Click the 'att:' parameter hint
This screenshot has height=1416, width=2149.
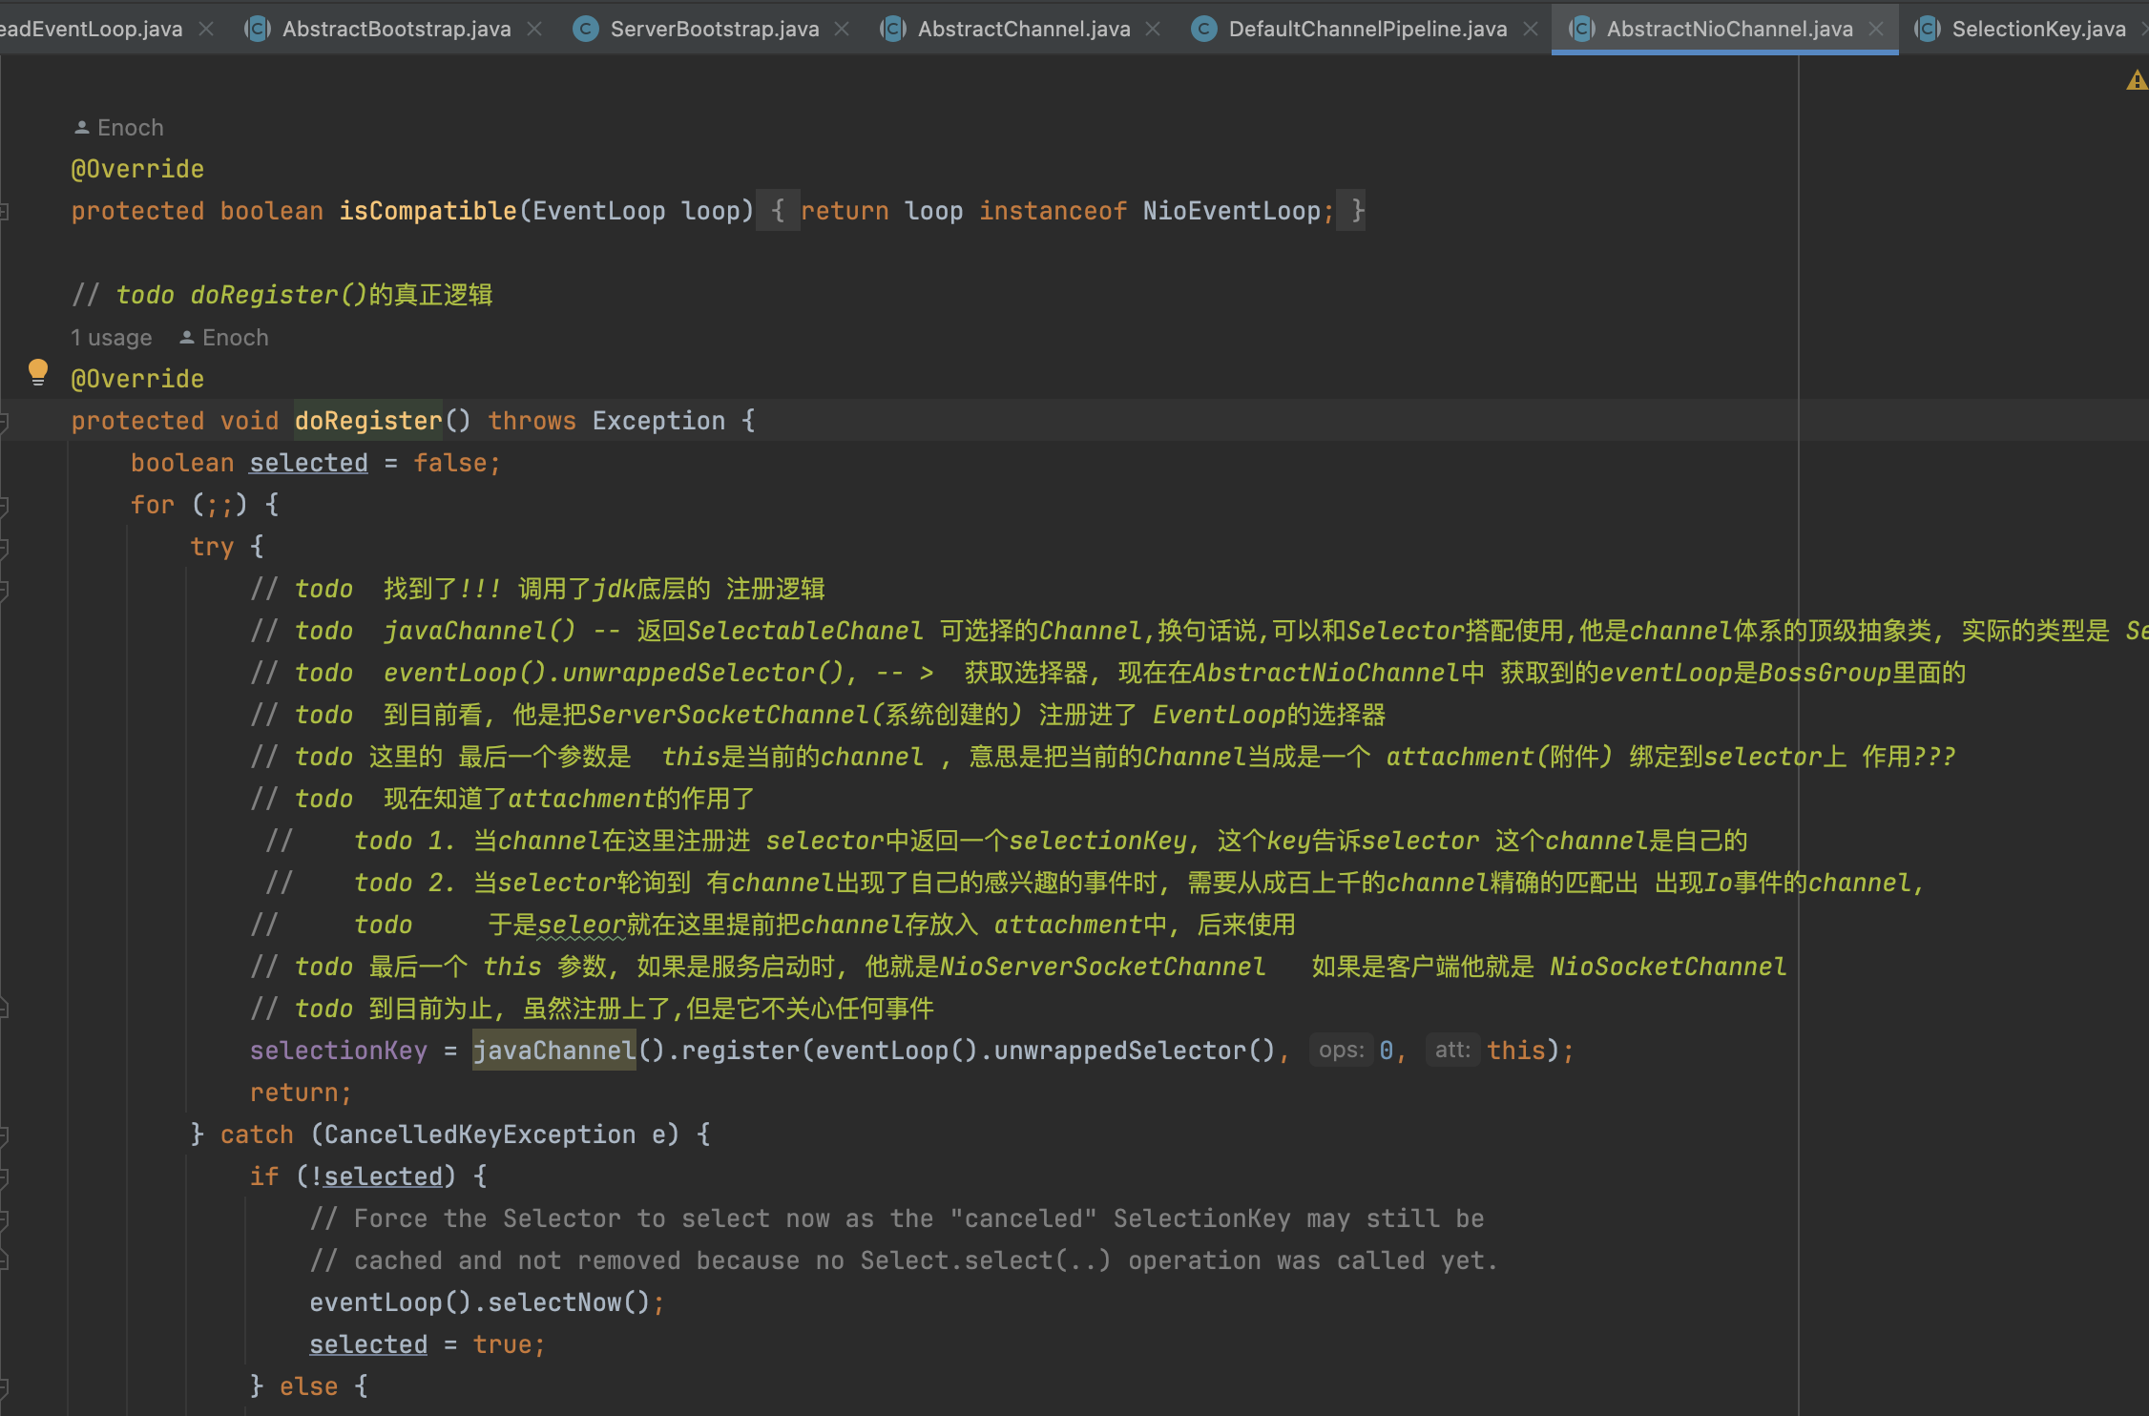tap(1452, 1051)
